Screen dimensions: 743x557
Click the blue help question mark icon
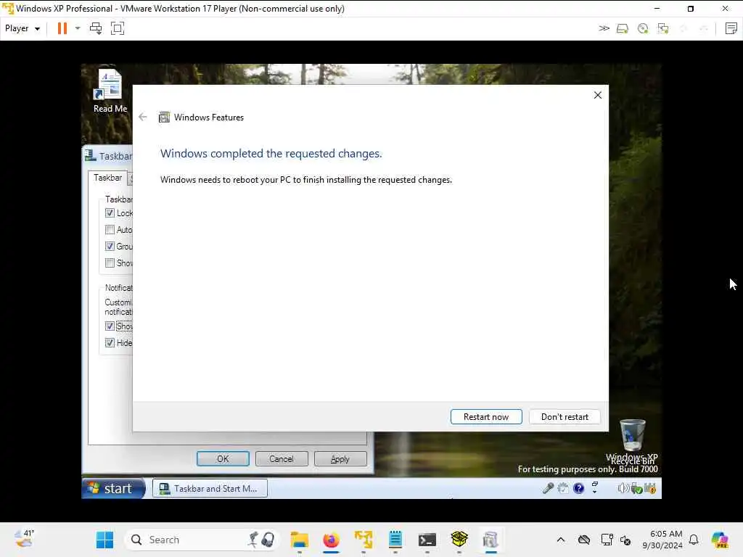coord(578,488)
